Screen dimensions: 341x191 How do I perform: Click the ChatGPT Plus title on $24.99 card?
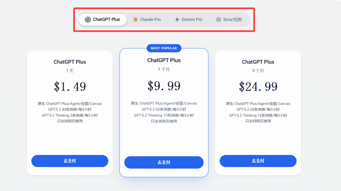(x=258, y=62)
